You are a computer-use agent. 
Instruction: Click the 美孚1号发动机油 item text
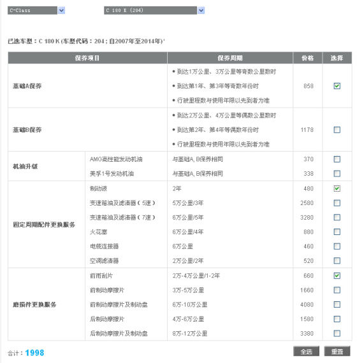[112, 174]
